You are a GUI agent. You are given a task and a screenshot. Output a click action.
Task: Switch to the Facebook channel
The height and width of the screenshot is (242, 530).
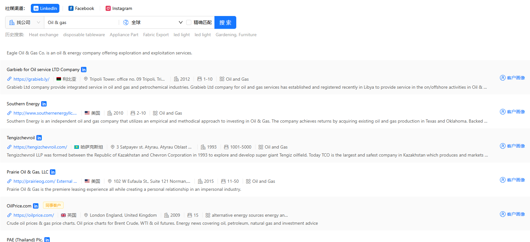tap(81, 8)
